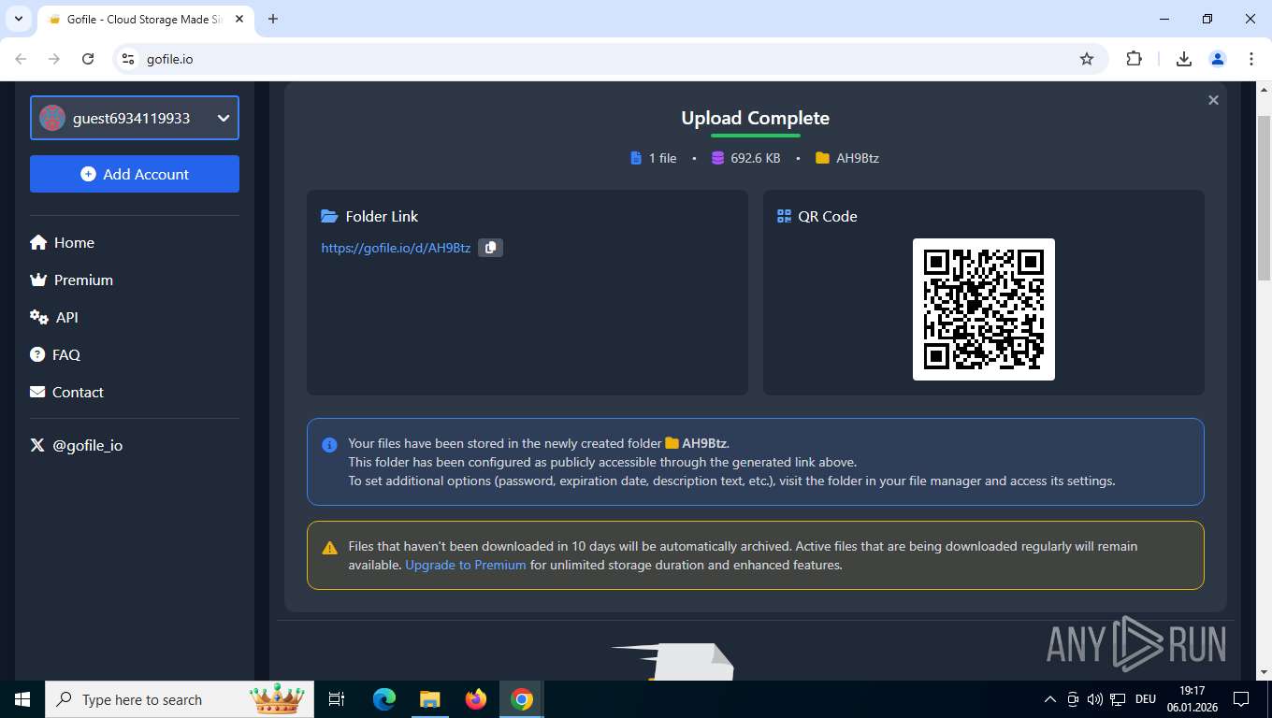Bookmark this page with the star icon
1272x718 pixels.
(x=1087, y=59)
